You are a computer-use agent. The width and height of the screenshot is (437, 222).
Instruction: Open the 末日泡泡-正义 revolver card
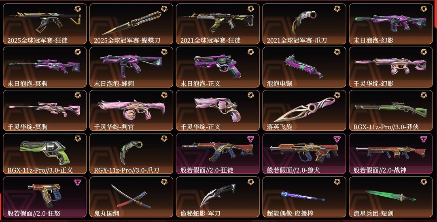[x=218, y=67]
